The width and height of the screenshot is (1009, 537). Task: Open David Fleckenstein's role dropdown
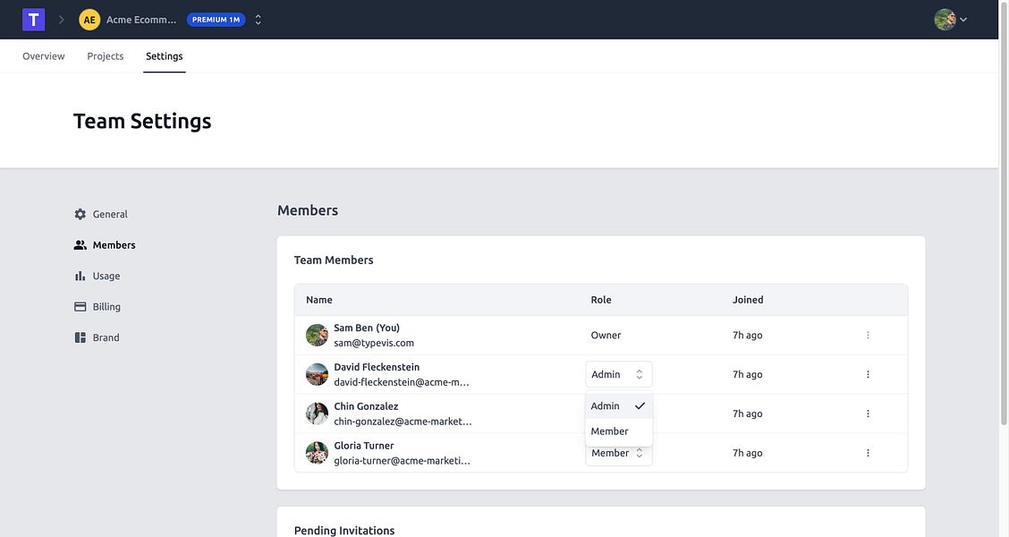(x=618, y=375)
